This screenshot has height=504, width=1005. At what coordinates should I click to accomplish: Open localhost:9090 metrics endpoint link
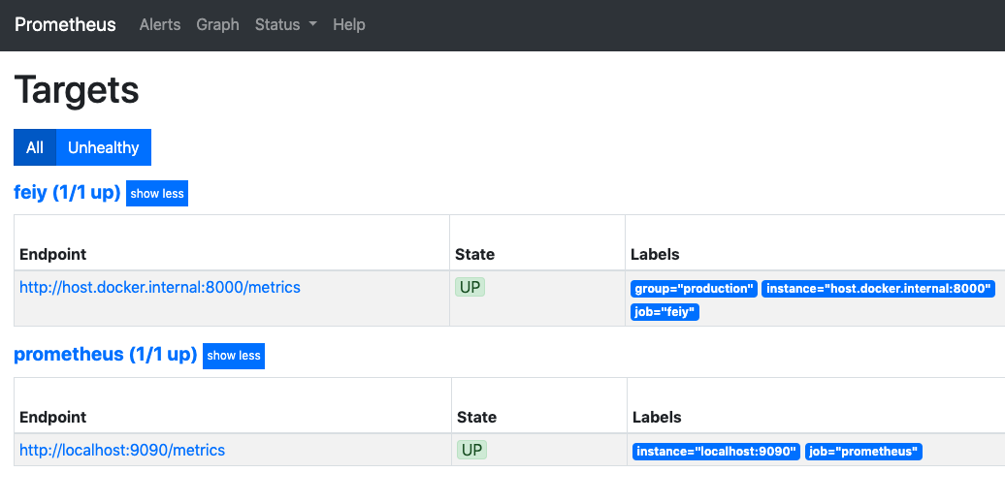pyautogui.click(x=122, y=451)
